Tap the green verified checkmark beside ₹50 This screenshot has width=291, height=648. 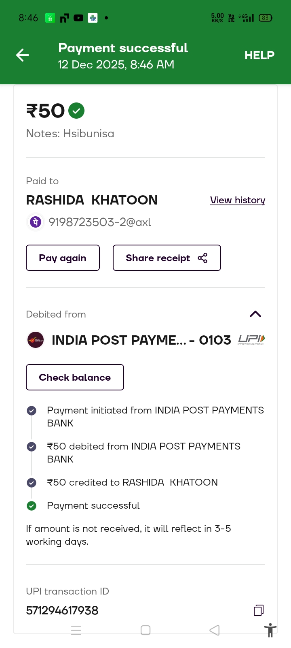(x=76, y=111)
